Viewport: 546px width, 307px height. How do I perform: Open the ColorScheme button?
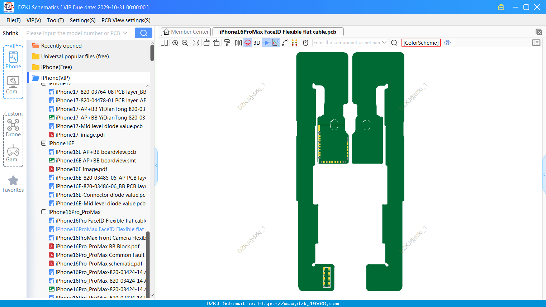coord(421,43)
